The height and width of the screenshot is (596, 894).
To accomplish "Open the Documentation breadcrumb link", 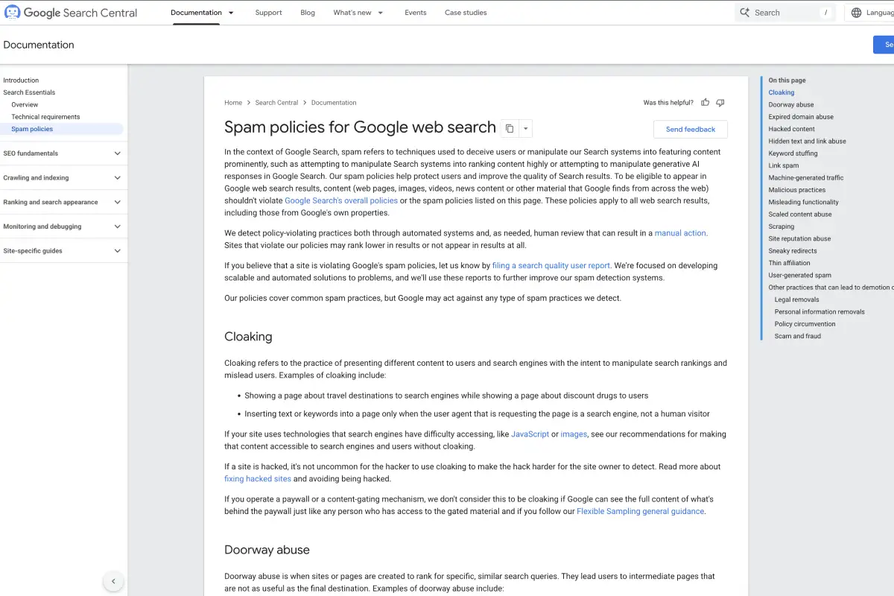I will point(334,103).
